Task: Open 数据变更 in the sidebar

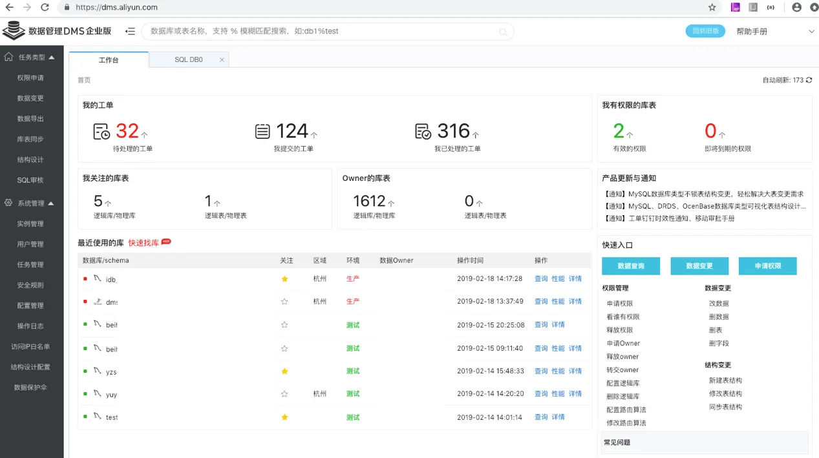Action: pos(30,98)
